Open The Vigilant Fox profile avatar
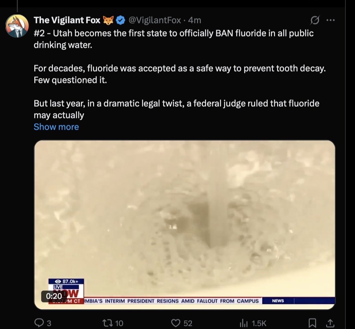355x329 pixels. (x=17, y=26)
